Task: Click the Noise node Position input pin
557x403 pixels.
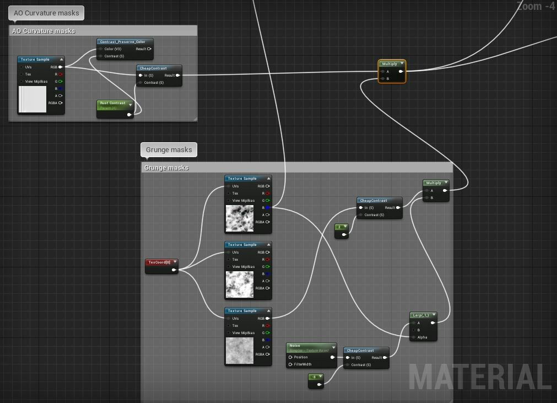Action: coord(290,357)
